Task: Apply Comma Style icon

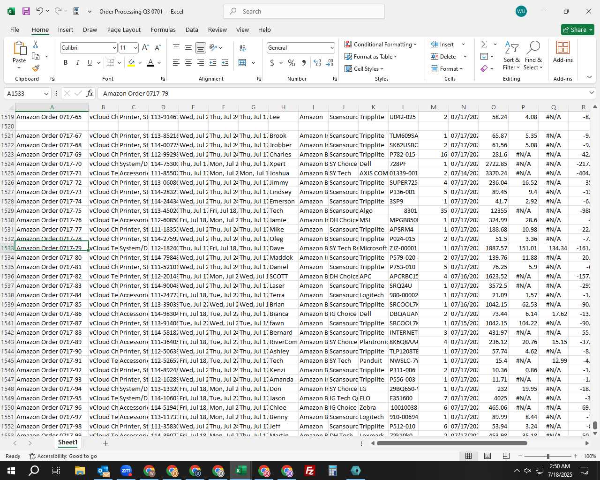Action: (x=304, y=63)
